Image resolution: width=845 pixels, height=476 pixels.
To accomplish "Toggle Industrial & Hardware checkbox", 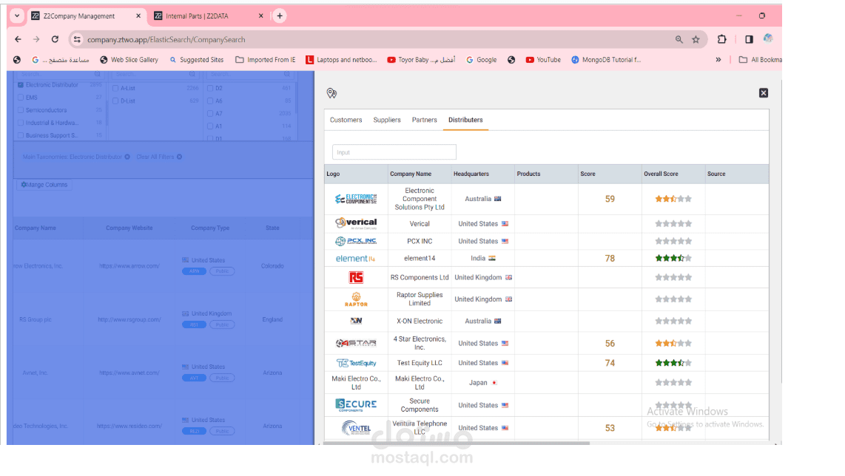I will point(21,123).
